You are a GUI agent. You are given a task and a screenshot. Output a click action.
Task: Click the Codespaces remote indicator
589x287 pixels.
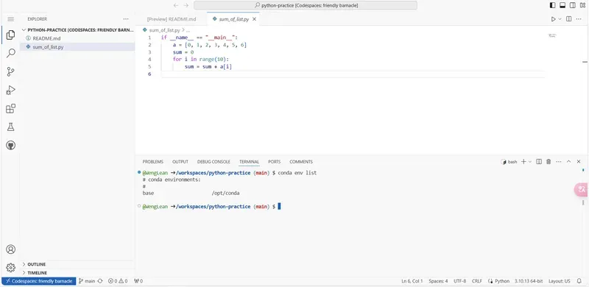tap(39, 281)
